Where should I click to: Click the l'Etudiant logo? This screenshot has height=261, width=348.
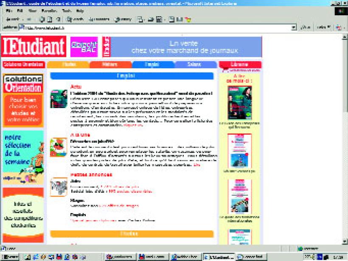pos(34,47)
